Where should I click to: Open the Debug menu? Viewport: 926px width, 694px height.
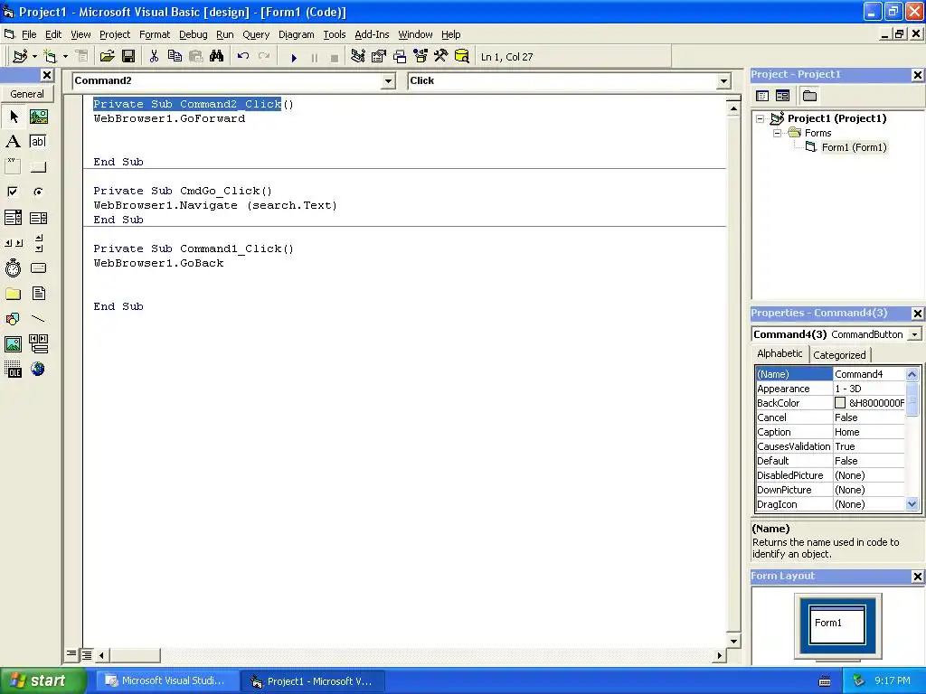point(194,35)
